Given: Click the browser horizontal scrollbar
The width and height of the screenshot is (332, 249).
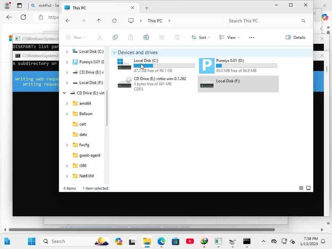Looking at the screenshot, I should [142, 230].
